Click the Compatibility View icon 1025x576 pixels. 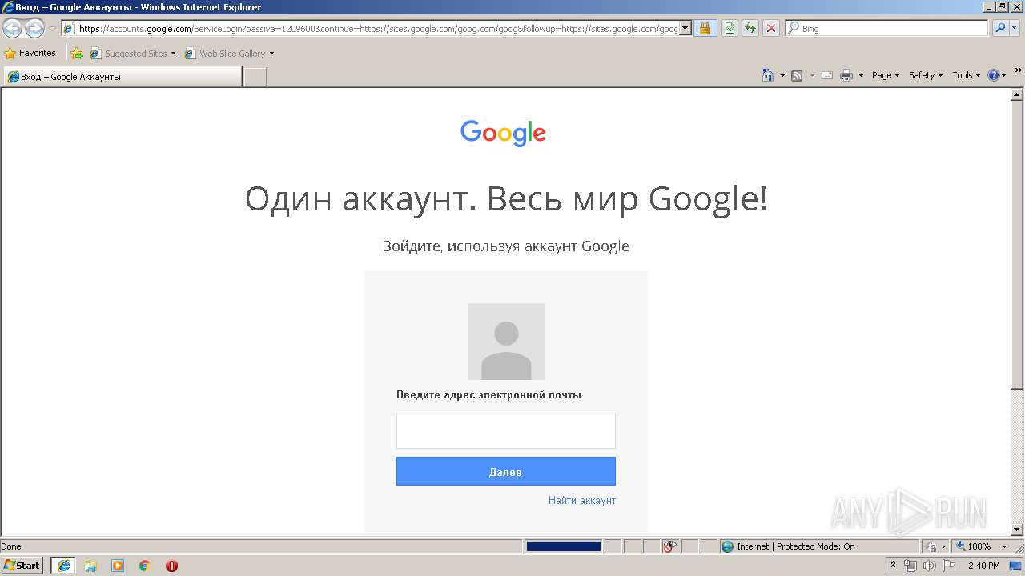(x=730, y=29)
